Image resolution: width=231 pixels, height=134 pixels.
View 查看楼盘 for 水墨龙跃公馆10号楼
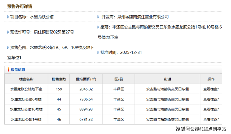[211, 109]
